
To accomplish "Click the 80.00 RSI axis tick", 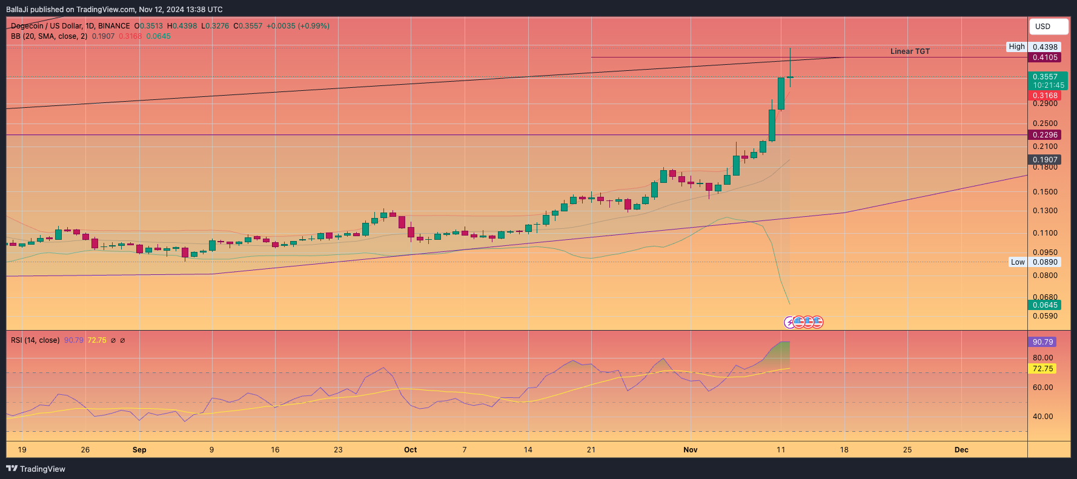I will (x=1043, y=358).
